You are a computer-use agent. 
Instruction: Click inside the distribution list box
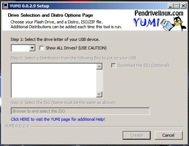54,80
